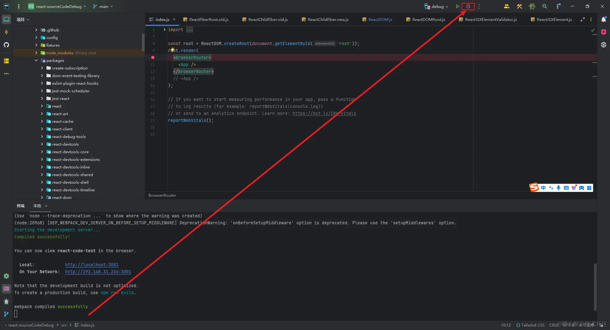Switch to ReactFiberRoot.old.js tab
This screenshot has height=330, width=610.
(x=206, y=19)
